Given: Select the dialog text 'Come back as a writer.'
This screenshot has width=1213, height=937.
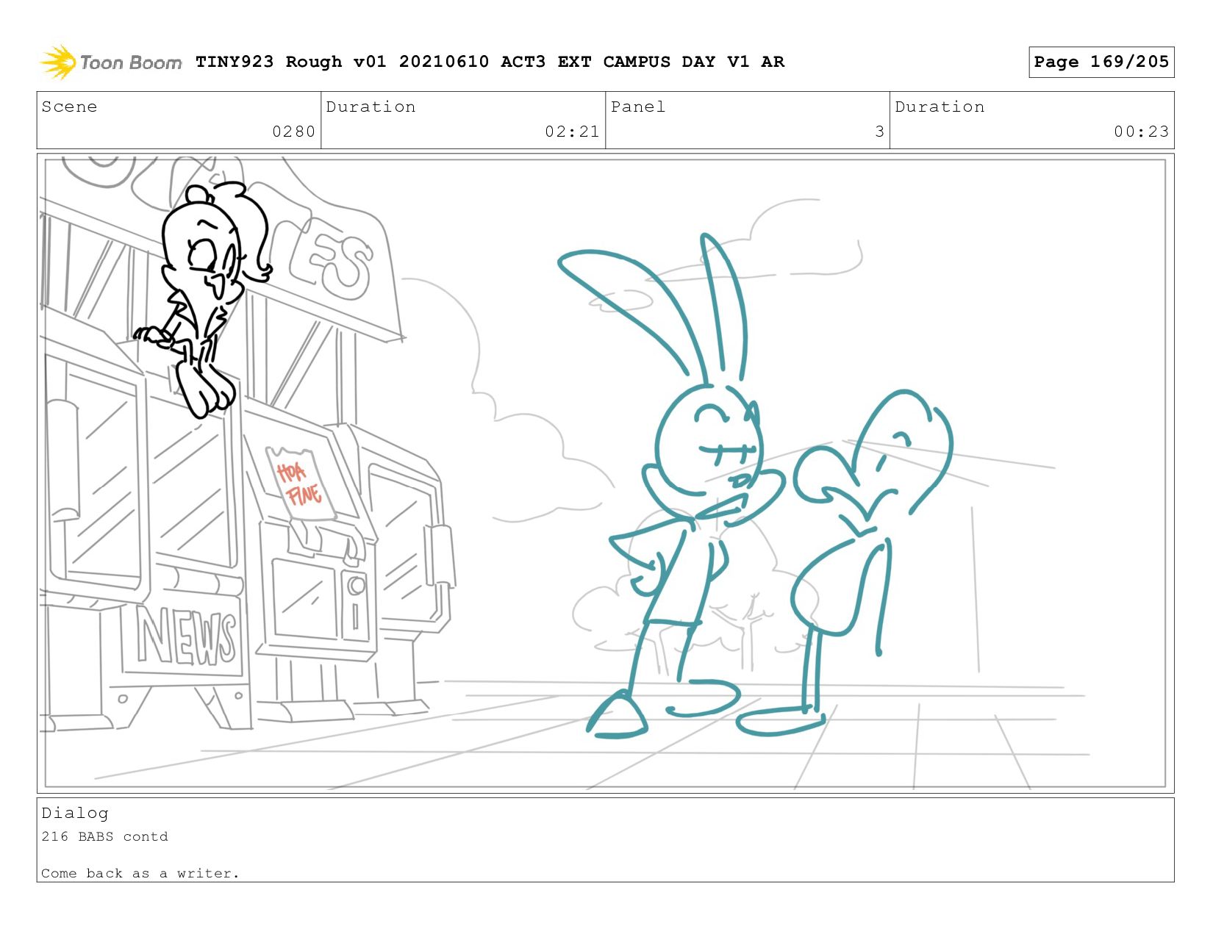Looking at the screenshot, I should (140, 873).
